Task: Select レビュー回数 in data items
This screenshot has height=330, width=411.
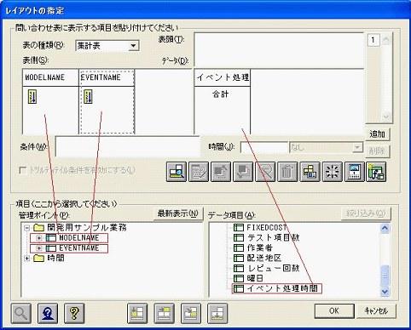Action: (x=273, y=268)
